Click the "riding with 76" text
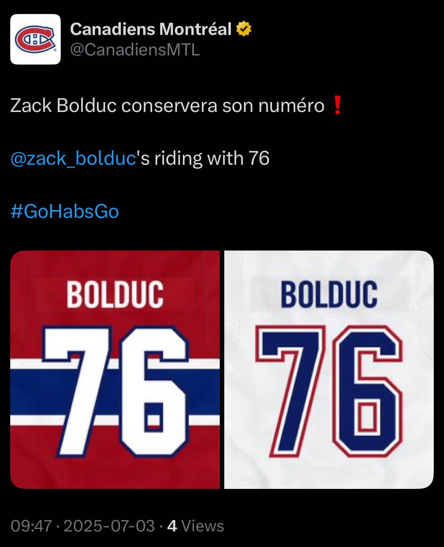Viewport: 444px width, 547px height. (212, 158)
